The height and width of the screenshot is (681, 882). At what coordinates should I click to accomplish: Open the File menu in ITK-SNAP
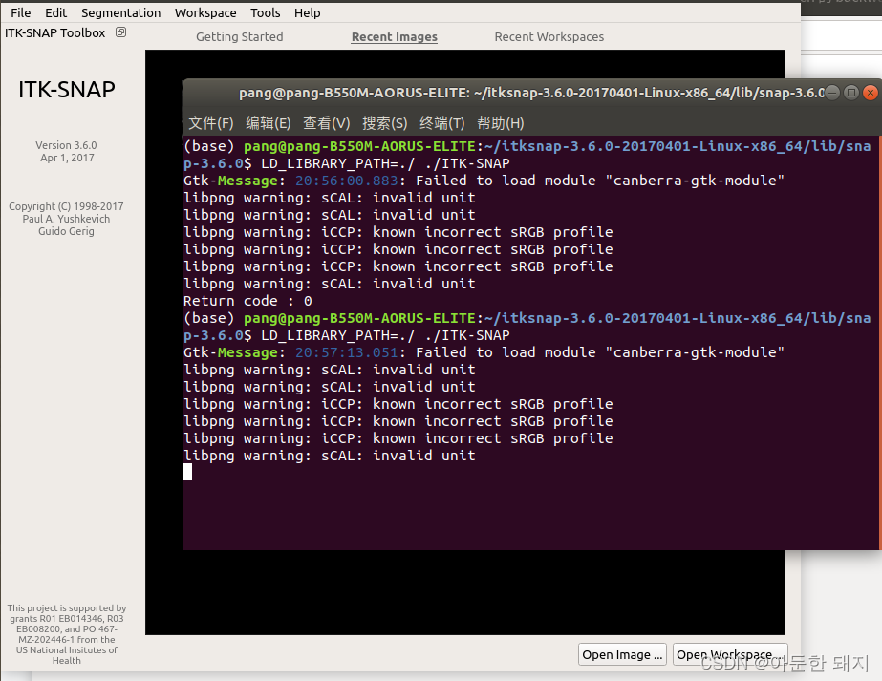click(x=21, y=12)
